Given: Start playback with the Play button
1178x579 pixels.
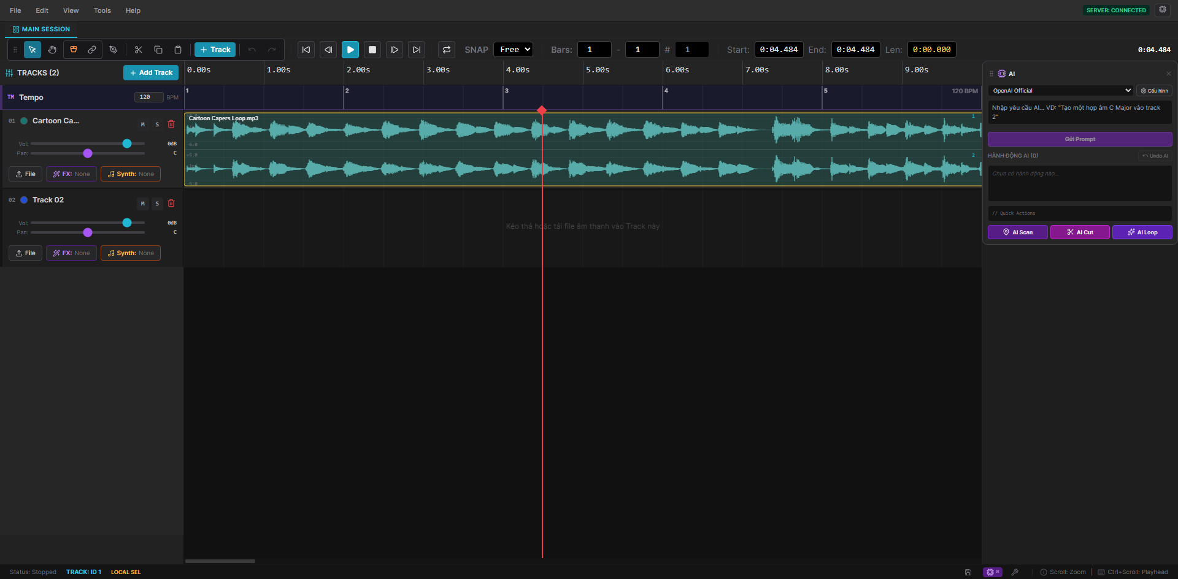Looking at the screenshot, I should pos(350,50).
